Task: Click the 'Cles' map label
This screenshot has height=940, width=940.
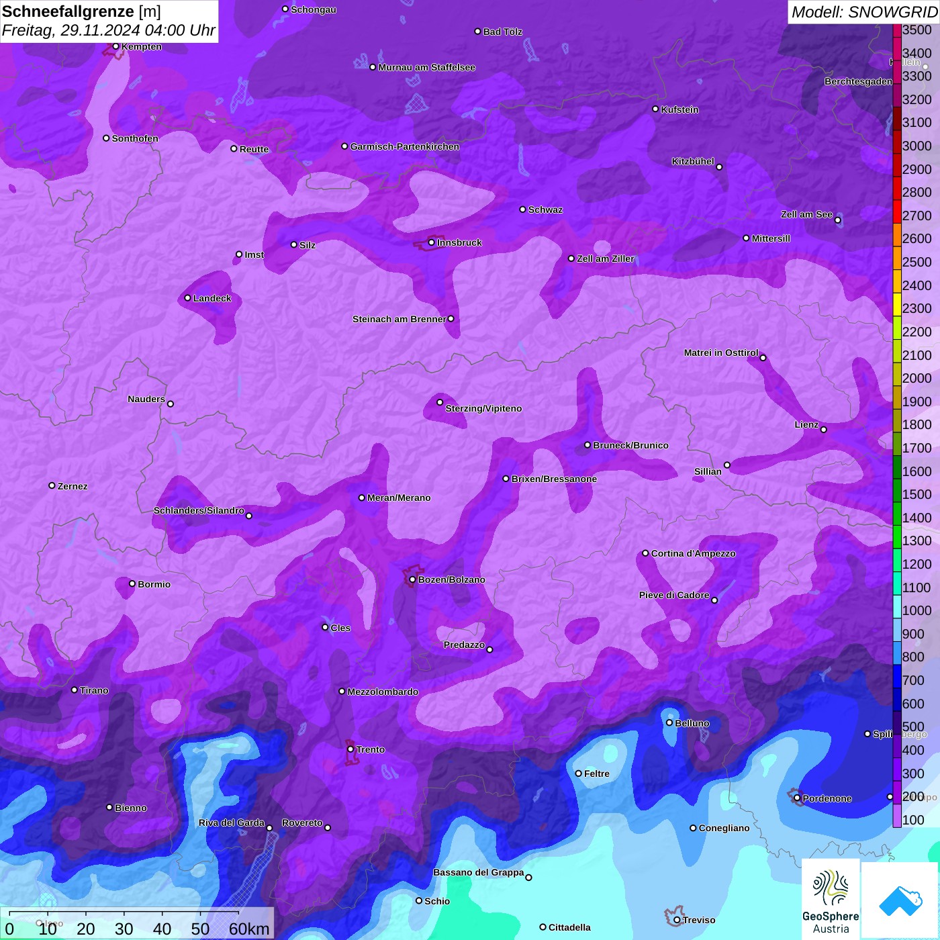Action: click(340, 628)
